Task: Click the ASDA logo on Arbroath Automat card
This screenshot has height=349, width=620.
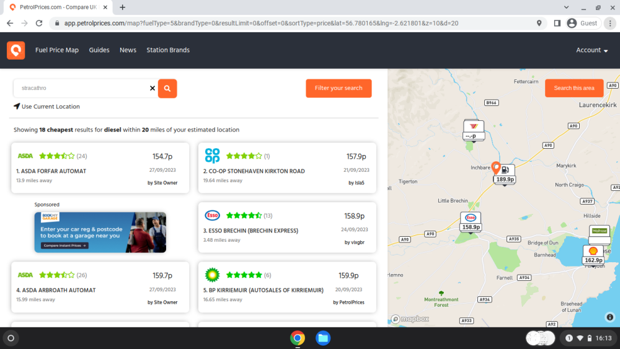Action: [25, 275]
